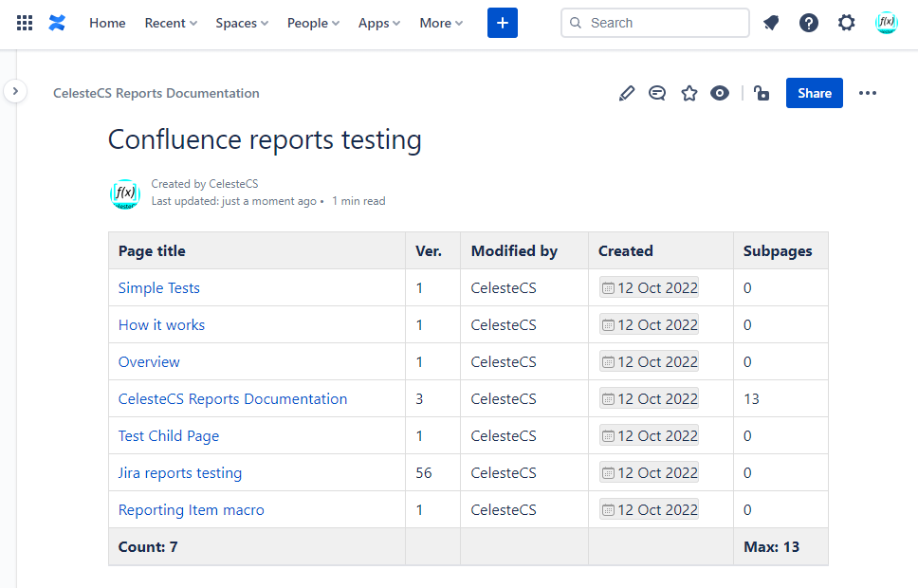Click calendar icon in Jira reports testing row
Image resolution: width=918 pixels, height=588 pixels.
click(608, 473)
